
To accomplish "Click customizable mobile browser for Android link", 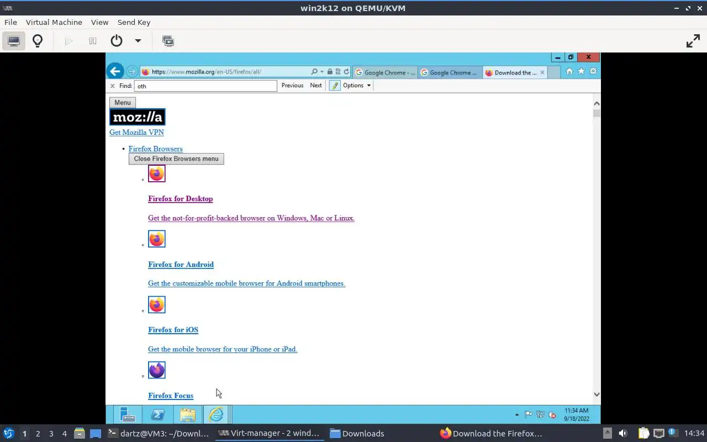I will pyautogui.click(x=246, y=283).
